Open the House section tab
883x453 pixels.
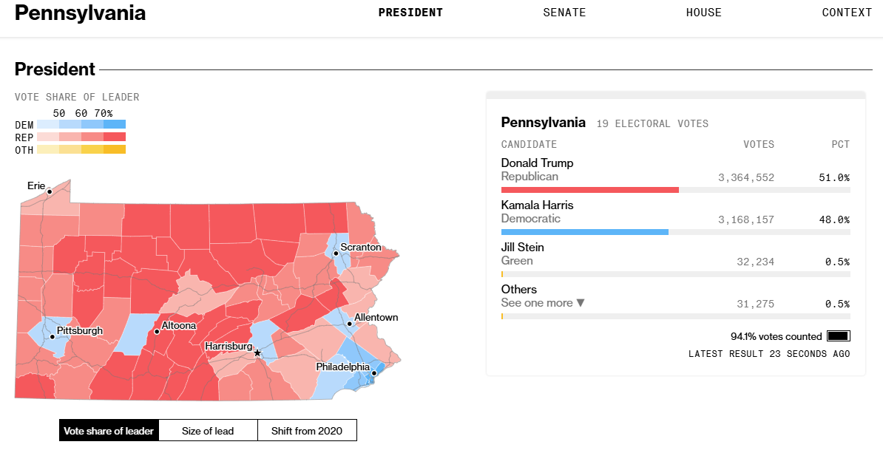(x=703, y=13)
